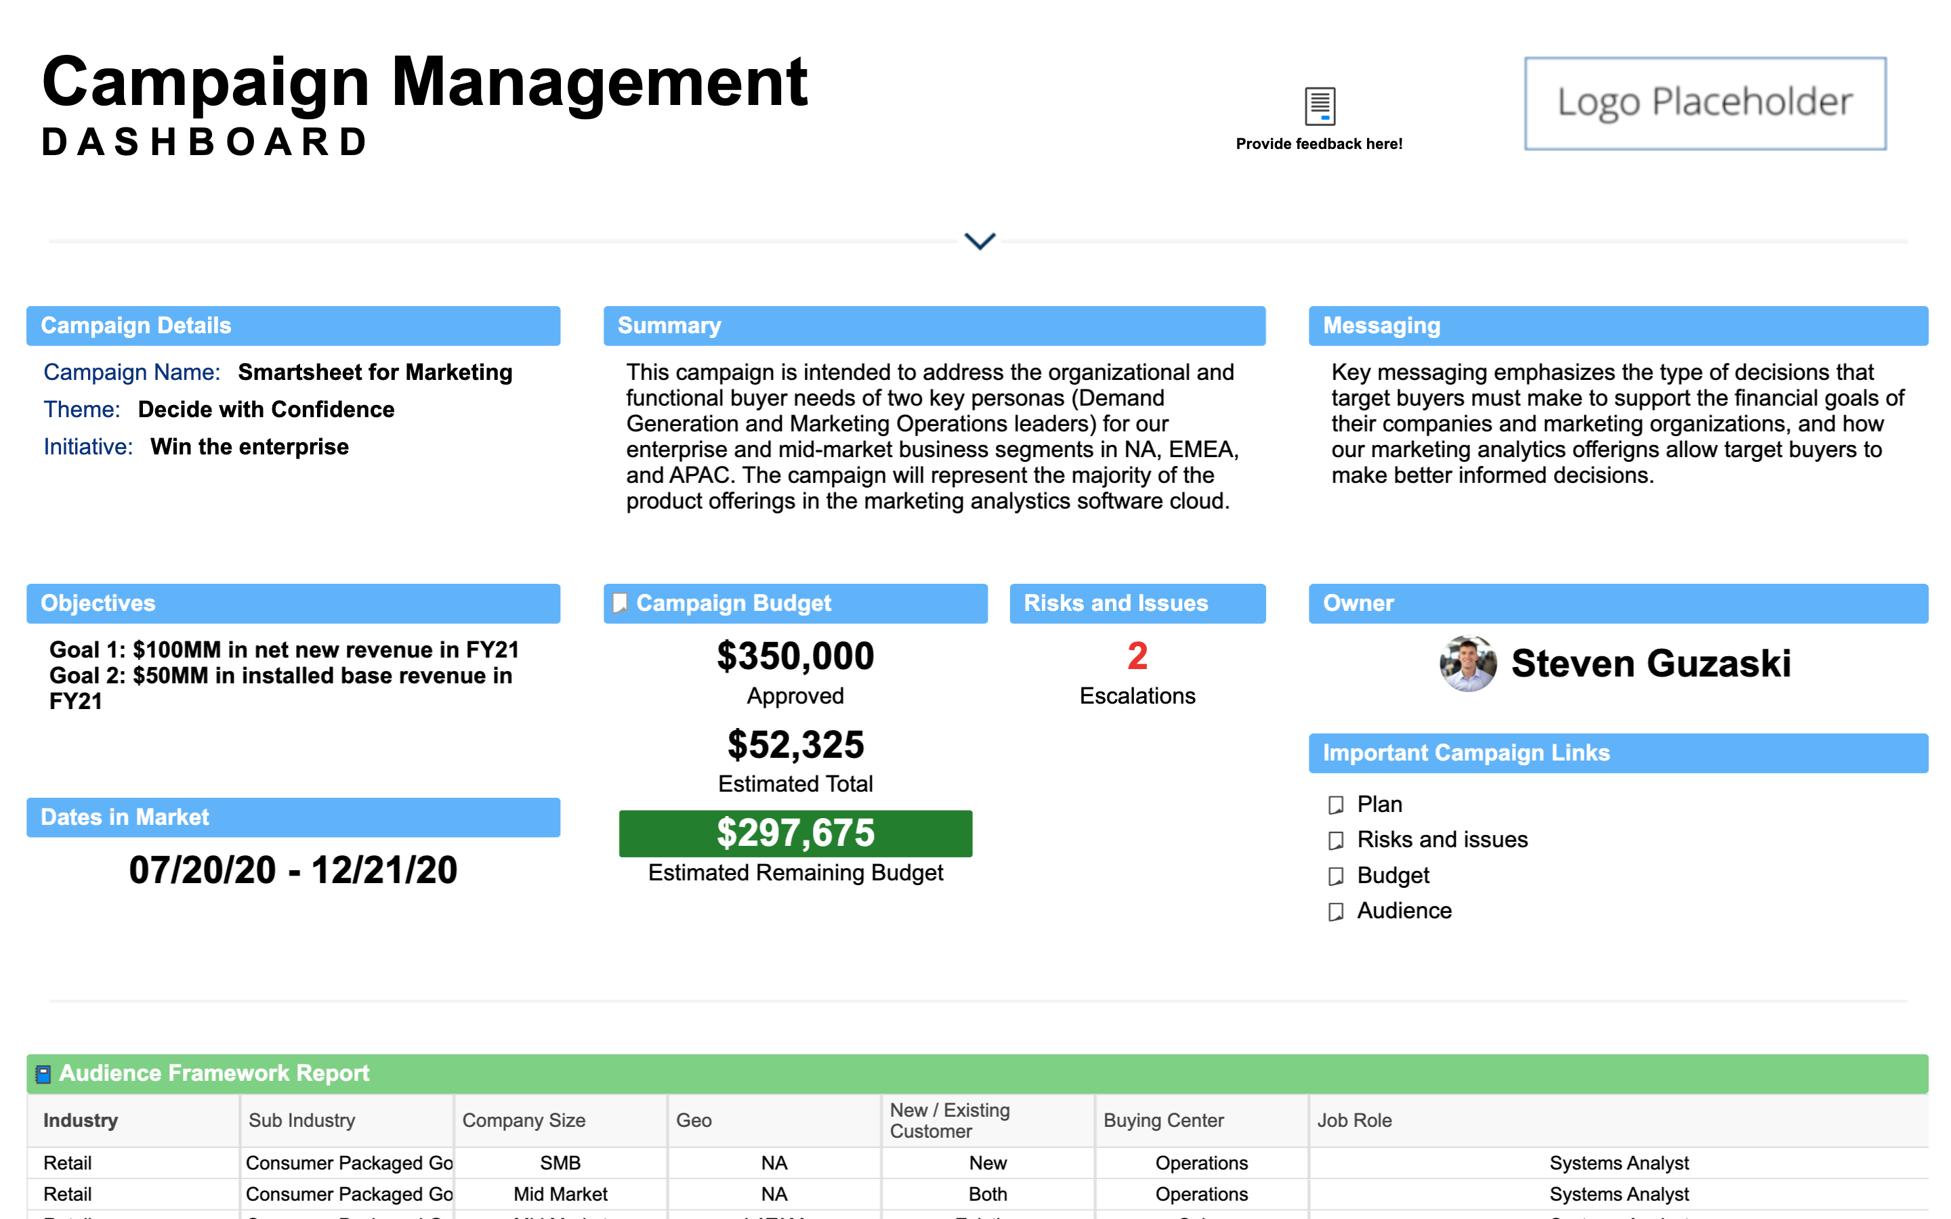Screen dimensions: 1951x1219
Task: Click the Campaign Budget widget title
Action: point(734,603)
